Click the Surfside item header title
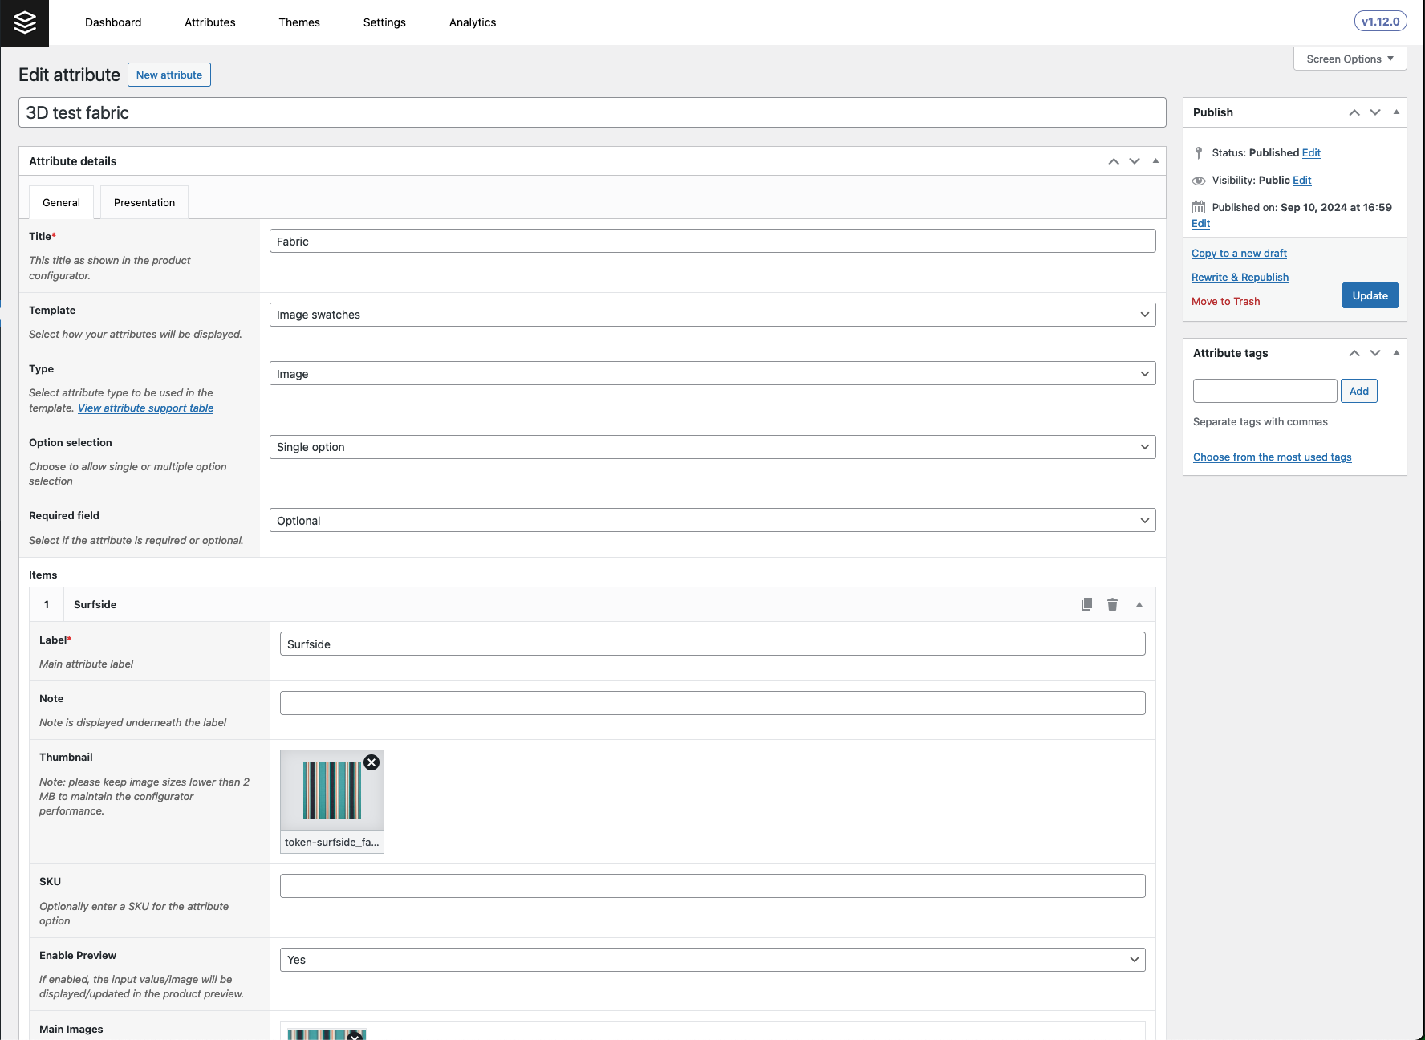This screenshot has height=1040, width=1425. coord(95,604)
